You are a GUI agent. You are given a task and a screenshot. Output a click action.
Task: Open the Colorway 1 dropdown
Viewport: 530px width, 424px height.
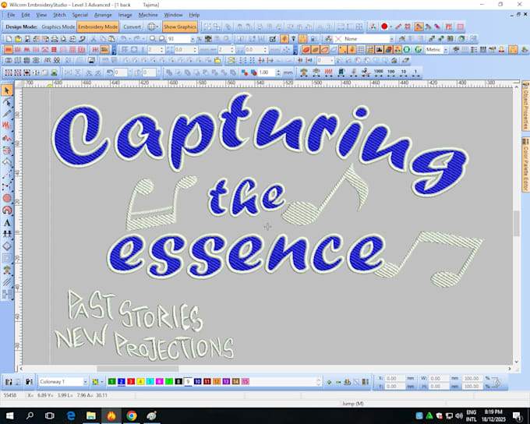click(x=85, y=382)
